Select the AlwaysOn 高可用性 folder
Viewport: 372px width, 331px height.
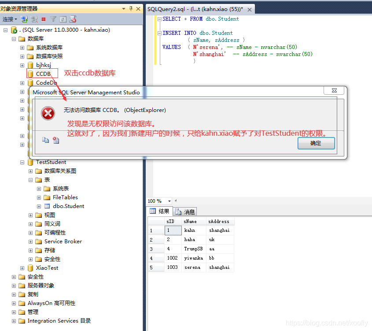(52, 303)
